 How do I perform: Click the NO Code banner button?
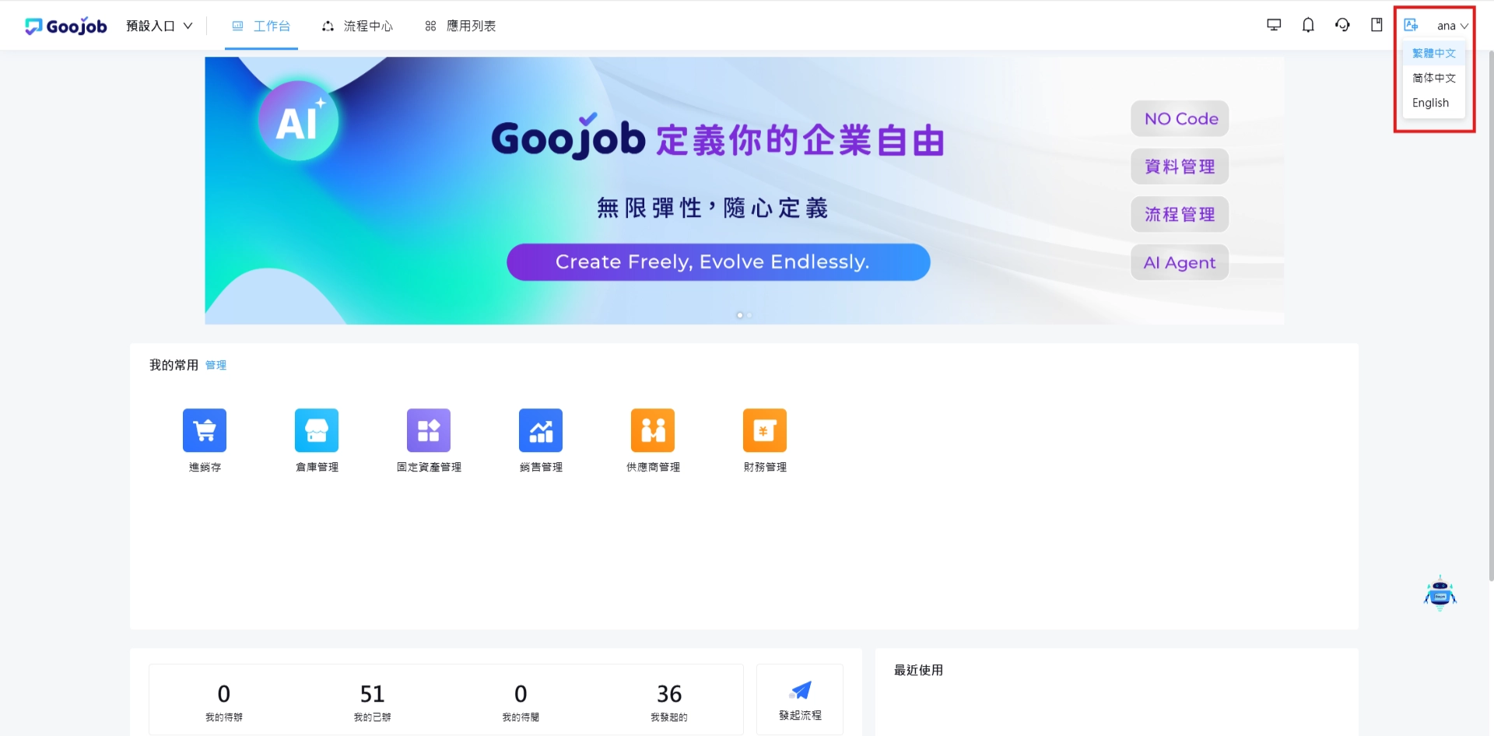[x=1180, y=119]
